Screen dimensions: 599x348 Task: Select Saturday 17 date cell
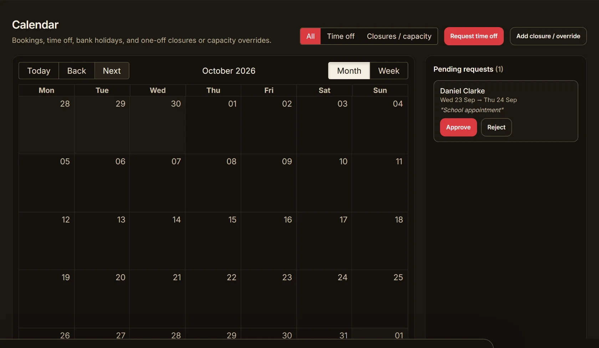pyautogui.click(x=324, y=241)
